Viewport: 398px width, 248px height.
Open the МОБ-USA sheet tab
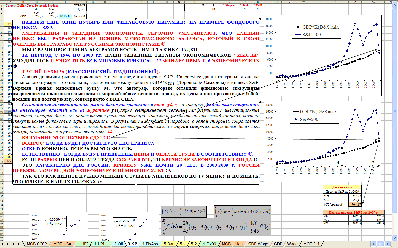(x=62, y=244)
